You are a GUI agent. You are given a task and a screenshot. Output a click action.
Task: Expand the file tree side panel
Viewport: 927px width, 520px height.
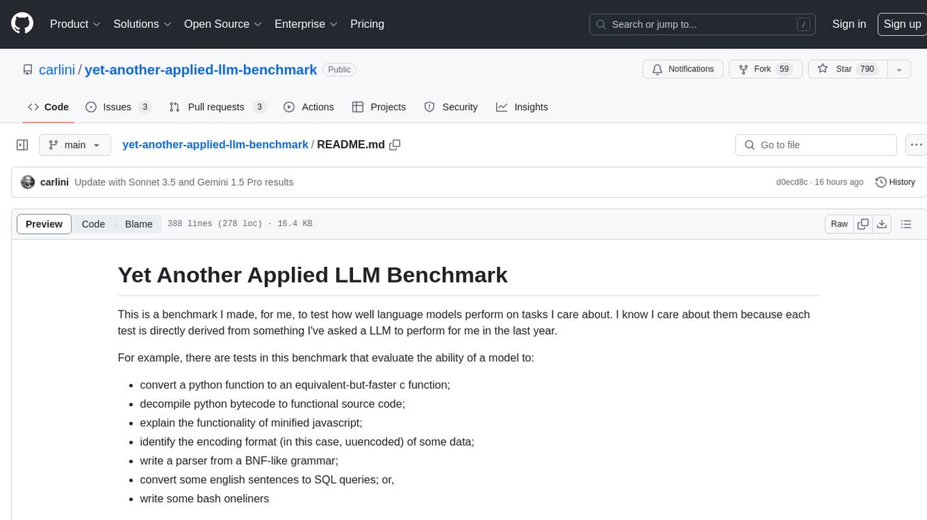tap(22, 145)
